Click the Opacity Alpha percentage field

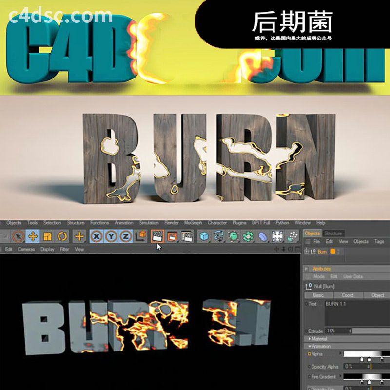pos(357,367)
